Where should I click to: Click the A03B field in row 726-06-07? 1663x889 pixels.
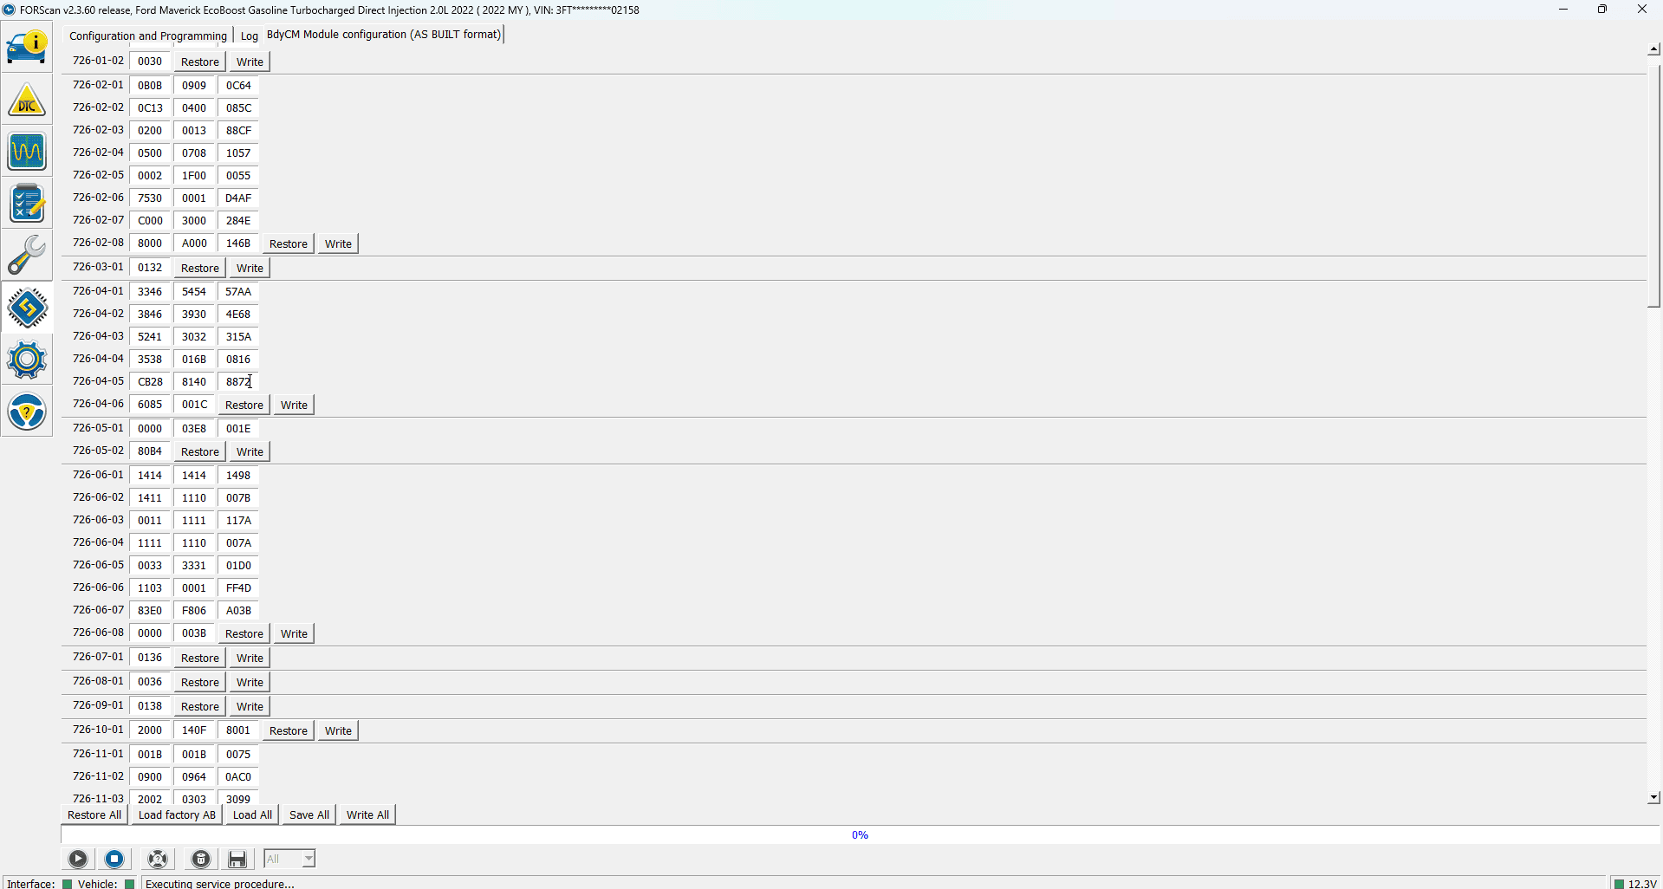pos(238,610)
